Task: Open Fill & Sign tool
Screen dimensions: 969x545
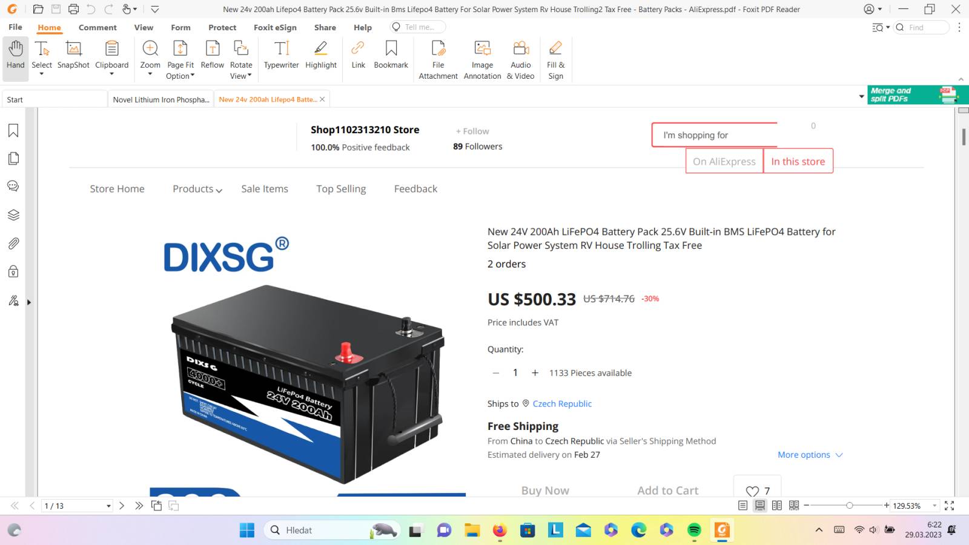Action: [556, 59]
